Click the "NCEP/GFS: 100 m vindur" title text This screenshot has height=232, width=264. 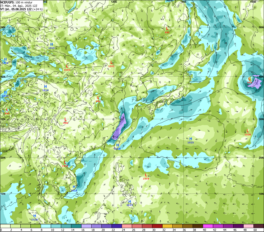16,2
